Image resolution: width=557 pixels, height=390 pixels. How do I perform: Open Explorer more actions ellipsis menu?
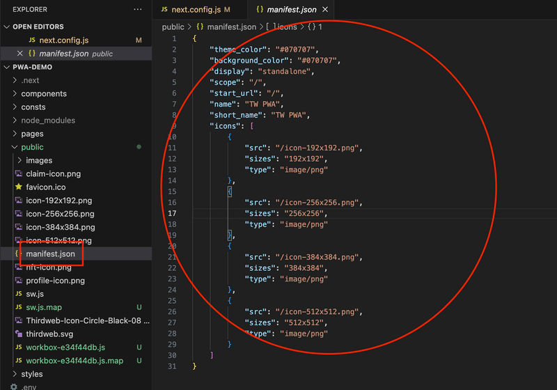coord(138,9)
